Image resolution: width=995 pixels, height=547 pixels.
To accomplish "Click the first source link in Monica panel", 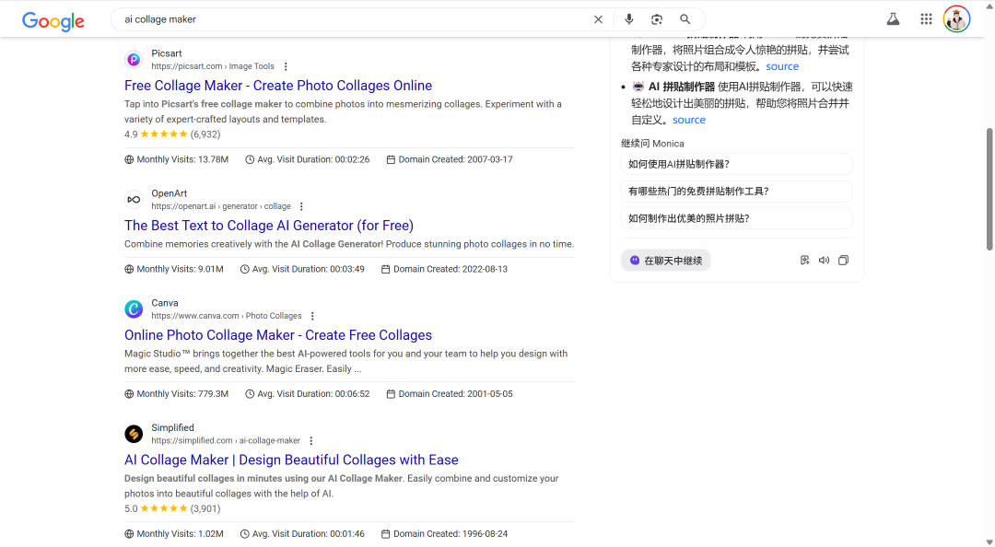I will [x=782, y=66].
